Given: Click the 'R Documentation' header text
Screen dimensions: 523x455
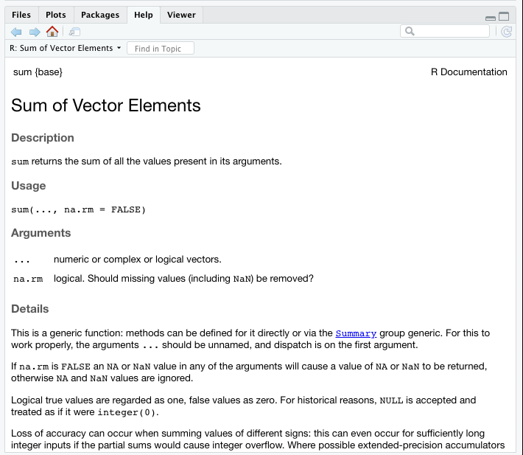Looking at the screenshot, I should 468,72.
